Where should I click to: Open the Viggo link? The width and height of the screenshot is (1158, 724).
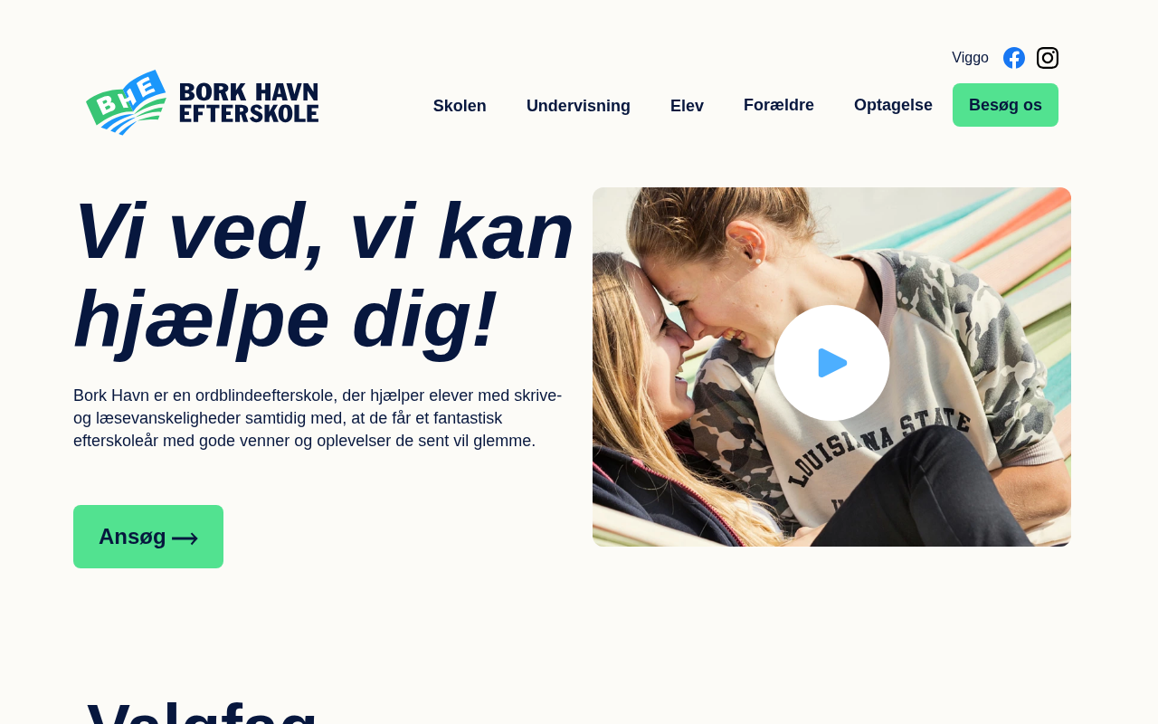click(x=970, y=58)
